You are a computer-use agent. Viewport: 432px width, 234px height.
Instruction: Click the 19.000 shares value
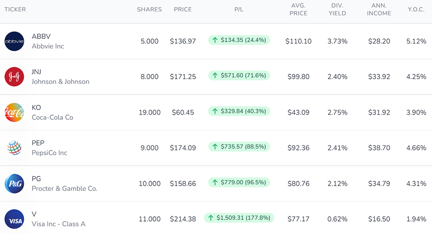[150, 112]
